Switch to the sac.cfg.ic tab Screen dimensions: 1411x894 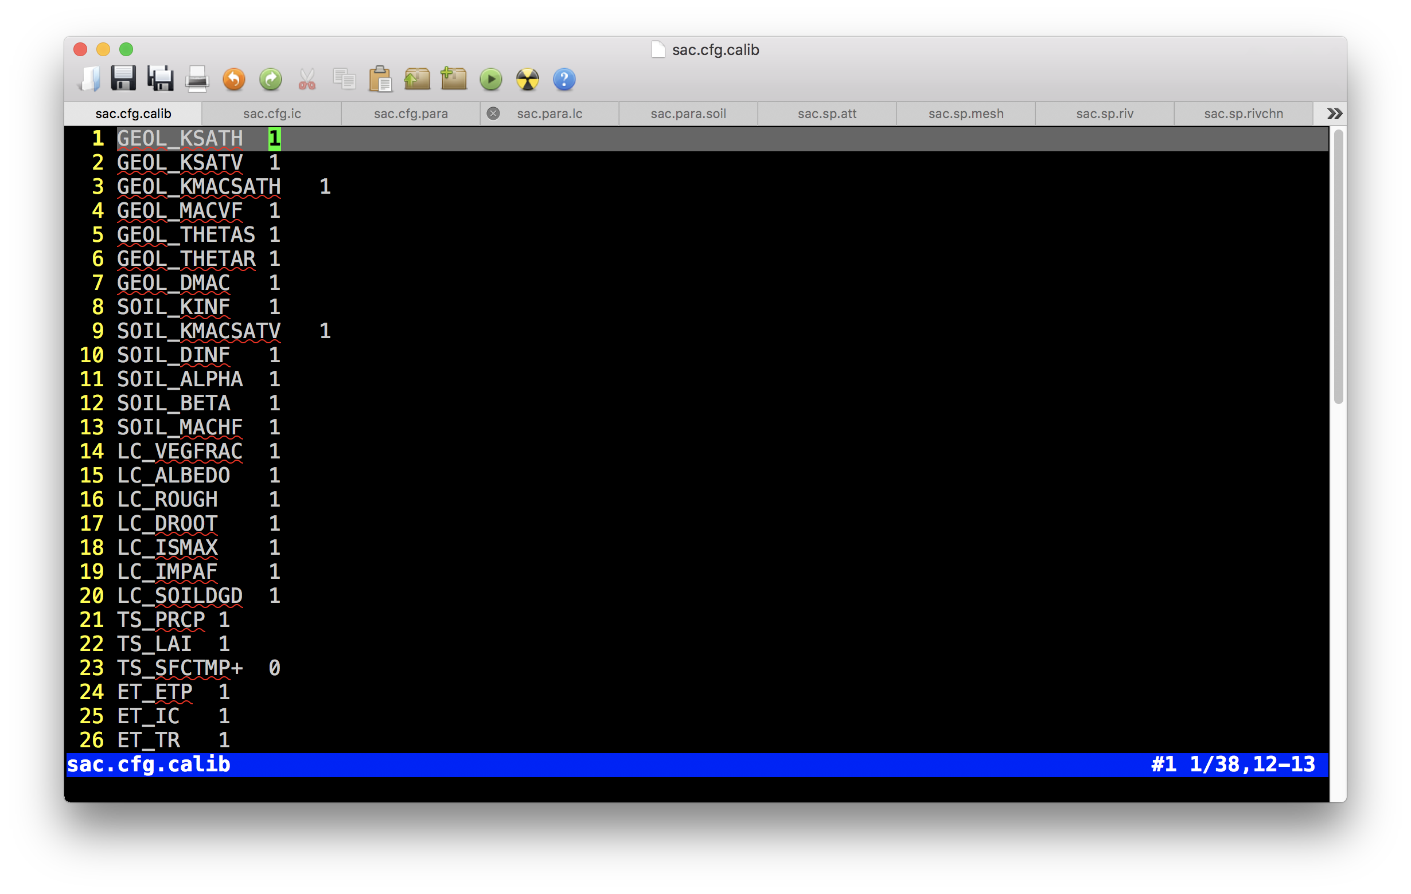pos(272,113)
